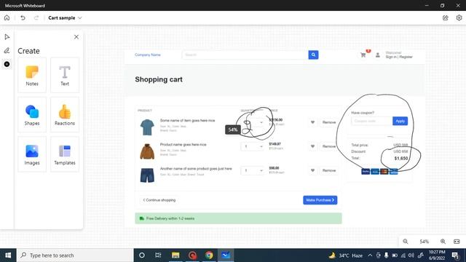Open the notification center
This screenshot has height=262, width=466.
tap(455, 255)
